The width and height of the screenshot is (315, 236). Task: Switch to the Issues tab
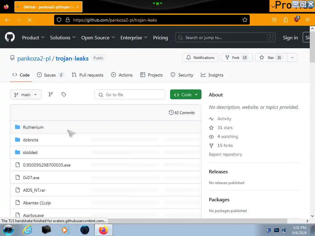click(50, 75)
